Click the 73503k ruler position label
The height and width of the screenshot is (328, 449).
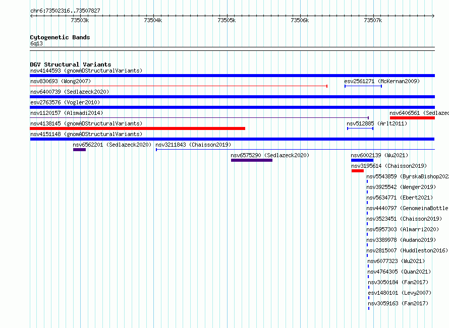point(80,20)
